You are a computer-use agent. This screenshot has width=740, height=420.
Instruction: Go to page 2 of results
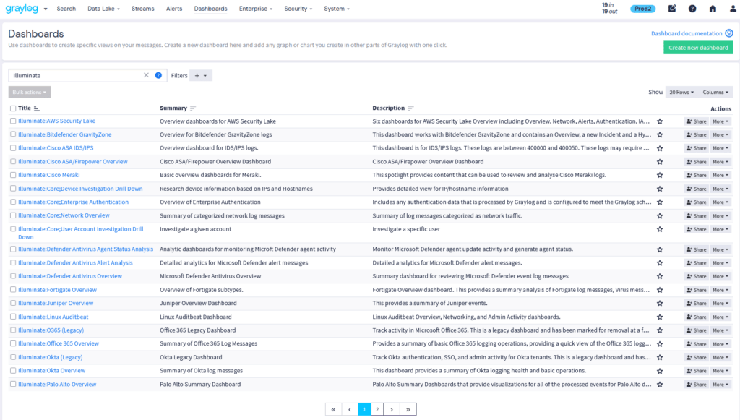tap(377, 409)
